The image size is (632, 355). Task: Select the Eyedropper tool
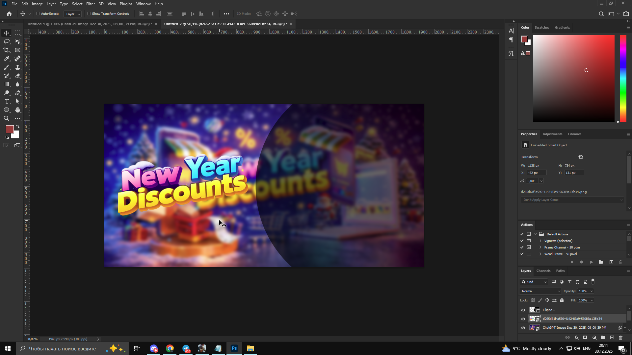pyautogui.click(x=7, y=59)
